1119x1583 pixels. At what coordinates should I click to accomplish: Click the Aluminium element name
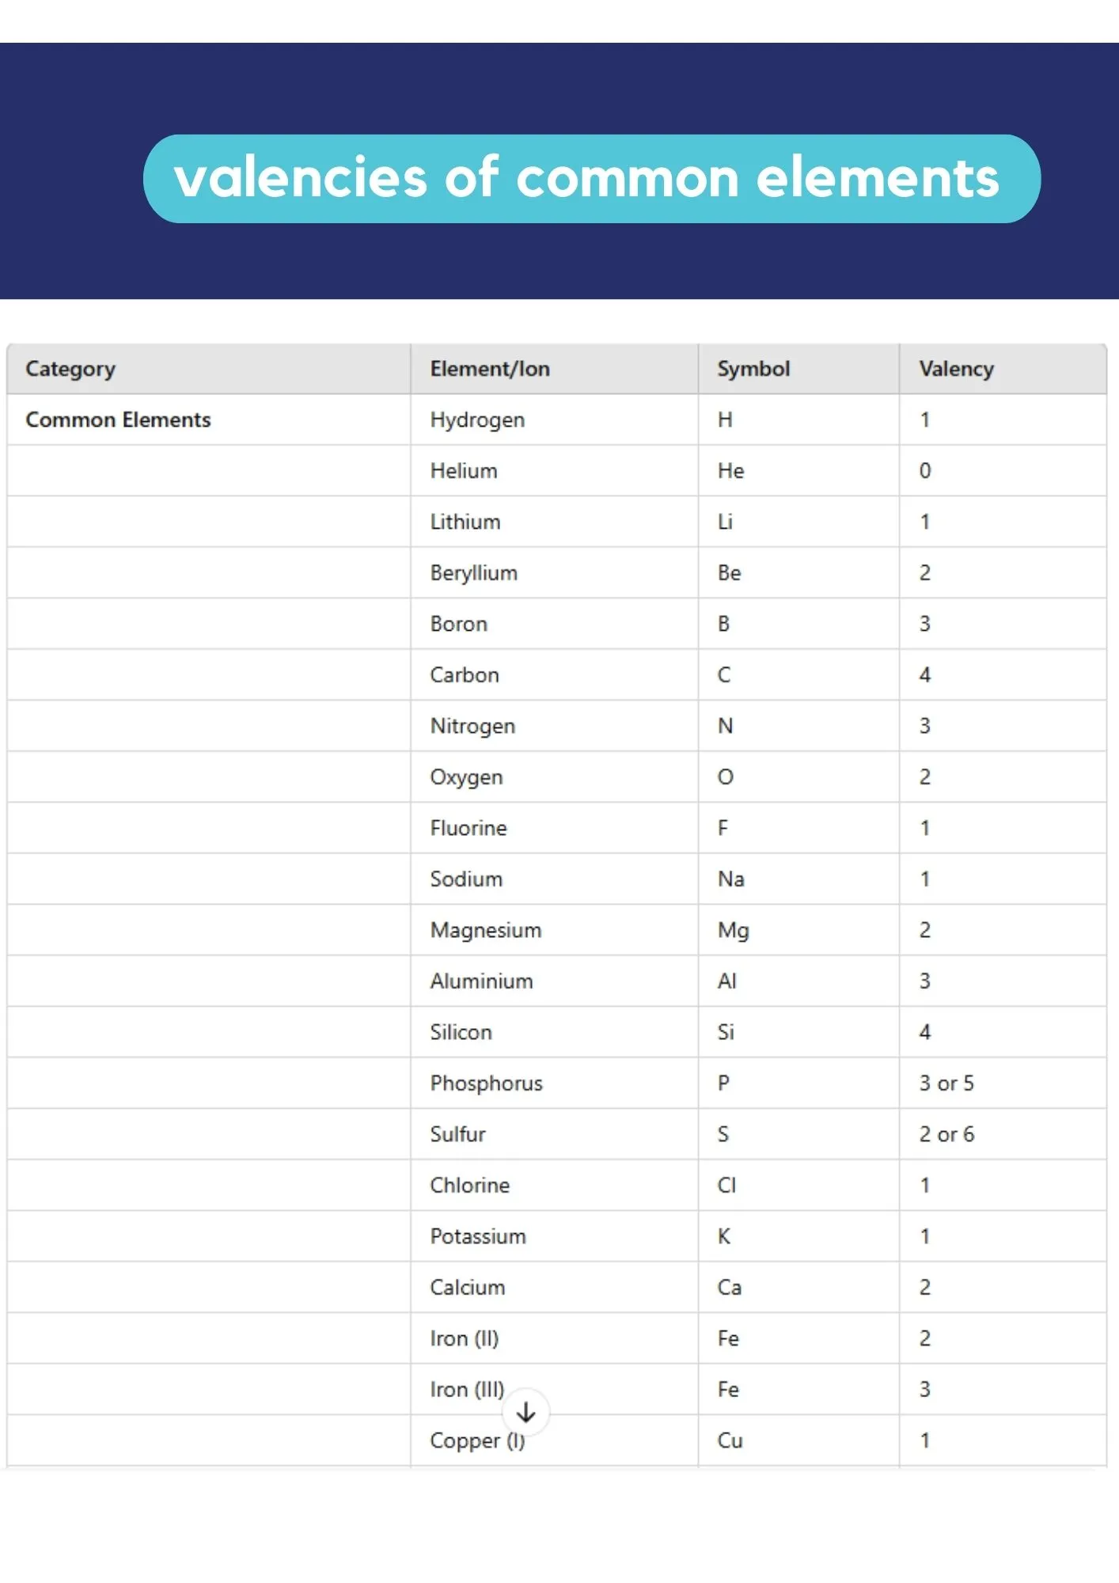(481, 981)
